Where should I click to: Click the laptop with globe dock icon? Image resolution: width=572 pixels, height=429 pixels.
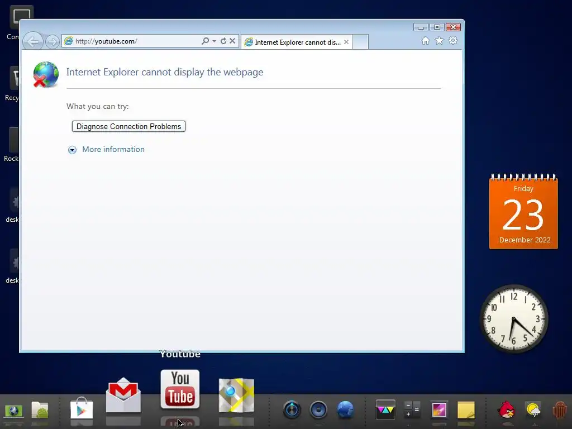(13, 411)
